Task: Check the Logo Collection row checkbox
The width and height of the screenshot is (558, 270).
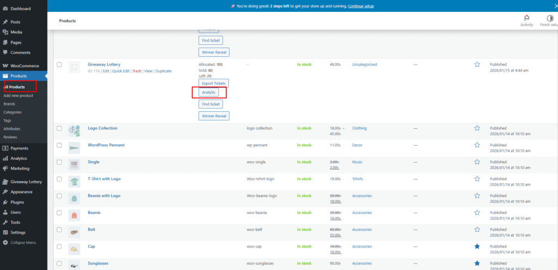Action: coord(59,128)
